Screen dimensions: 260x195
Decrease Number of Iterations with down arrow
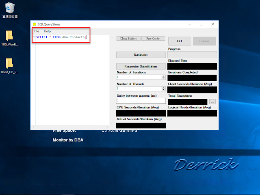tap(163, 78)
